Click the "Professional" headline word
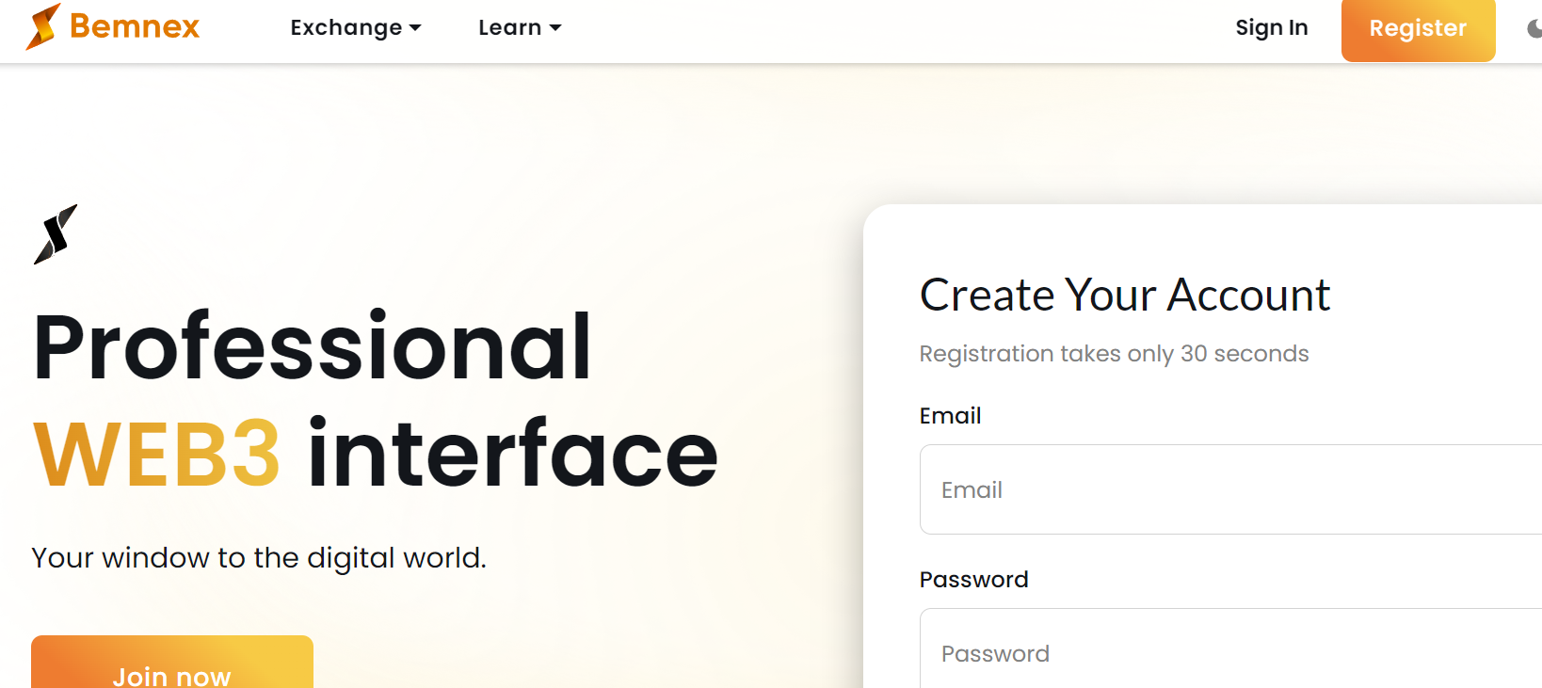The height and width of the screenshot is (688, 1542). click(x=312, y=347)
